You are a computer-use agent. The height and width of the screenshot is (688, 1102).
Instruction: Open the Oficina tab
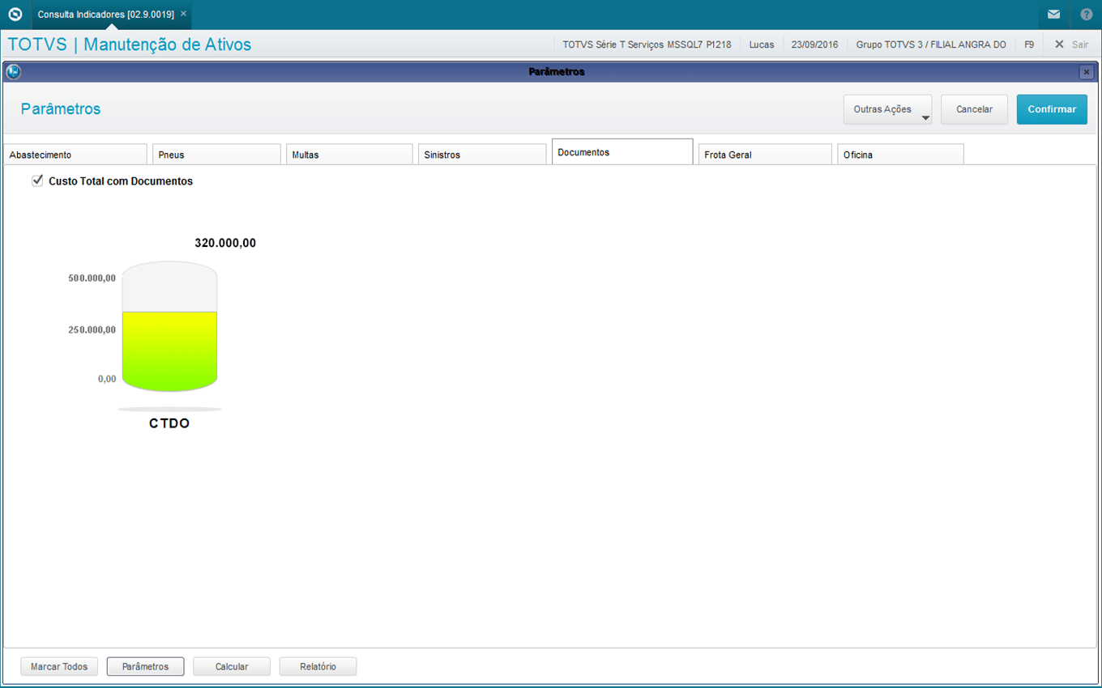point(899,155)
